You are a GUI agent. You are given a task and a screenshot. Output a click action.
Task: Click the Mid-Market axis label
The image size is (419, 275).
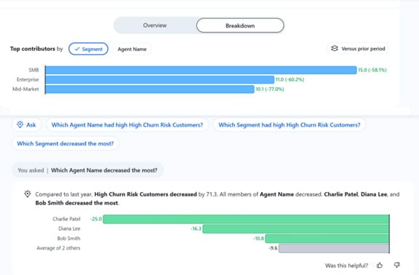pyautogui.click(x=25, y=89)
